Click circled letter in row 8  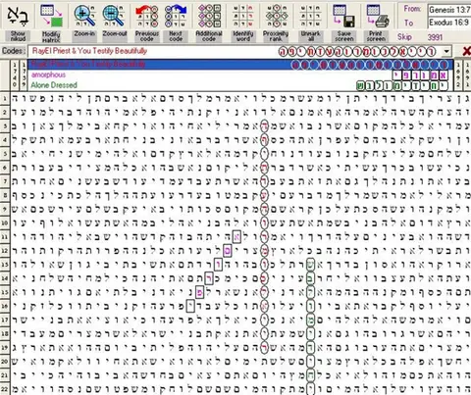[264, 195]
